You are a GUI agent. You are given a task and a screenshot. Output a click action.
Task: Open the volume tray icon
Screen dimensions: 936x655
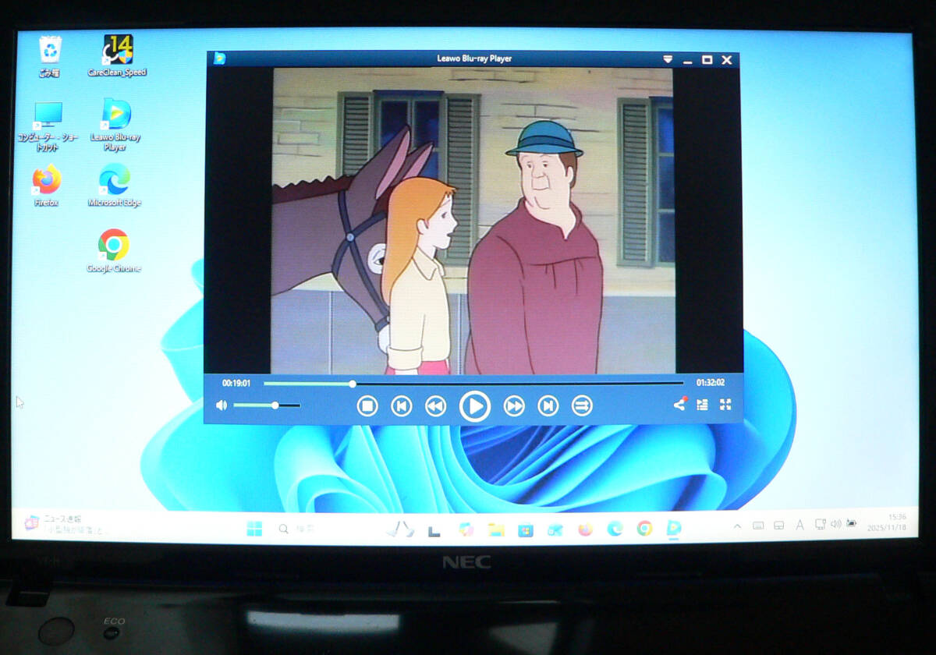[x=835, y=523]
